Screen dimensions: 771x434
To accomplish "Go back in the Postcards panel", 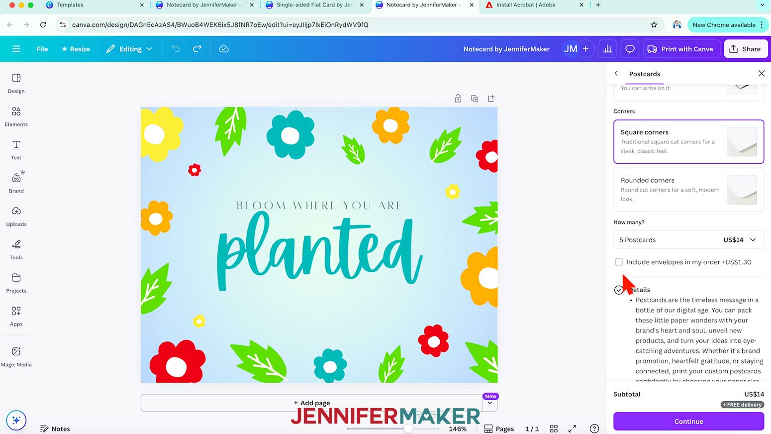I will [x=616, y=74].
